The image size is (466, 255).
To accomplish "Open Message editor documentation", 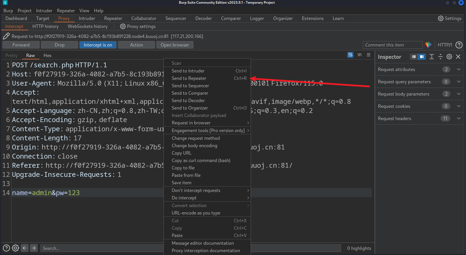I will tap(207, 243).
